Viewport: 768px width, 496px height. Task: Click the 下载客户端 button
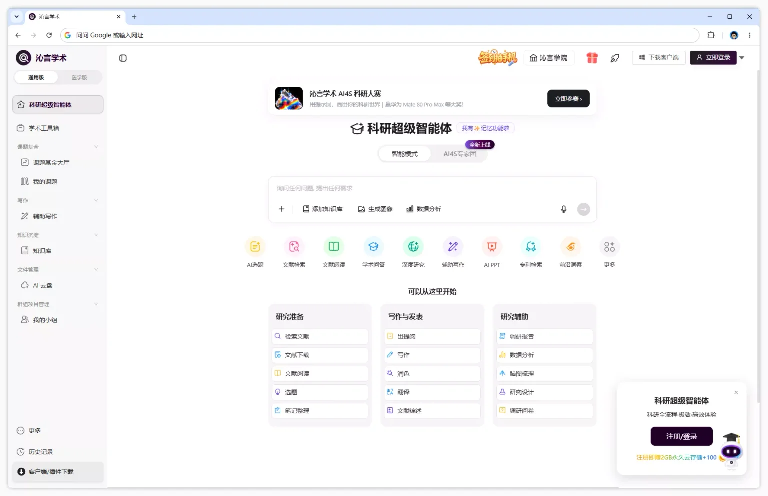(659, 58)
